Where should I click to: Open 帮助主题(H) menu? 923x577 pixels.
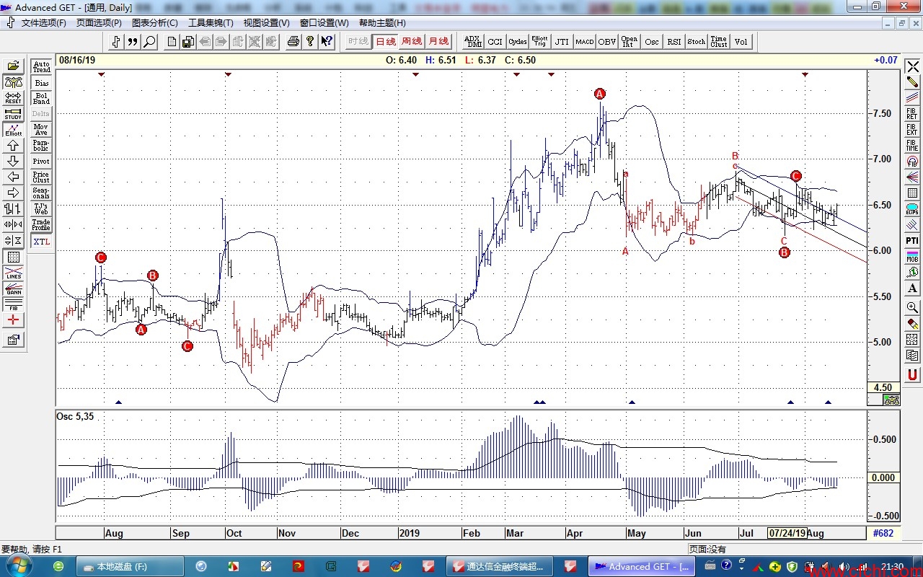[382, 23]
